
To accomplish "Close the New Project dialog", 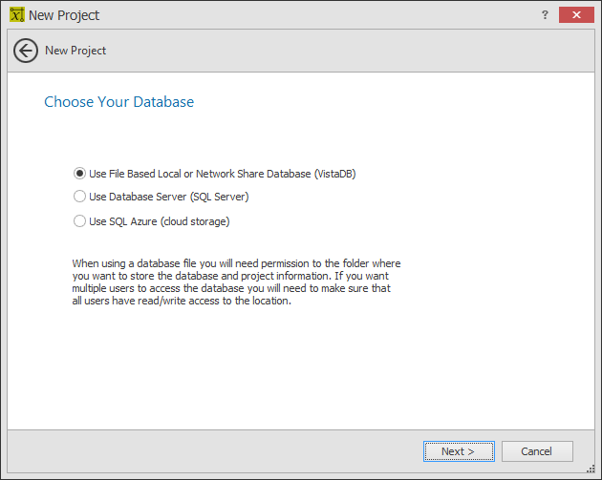I will (x=576, y=15).
